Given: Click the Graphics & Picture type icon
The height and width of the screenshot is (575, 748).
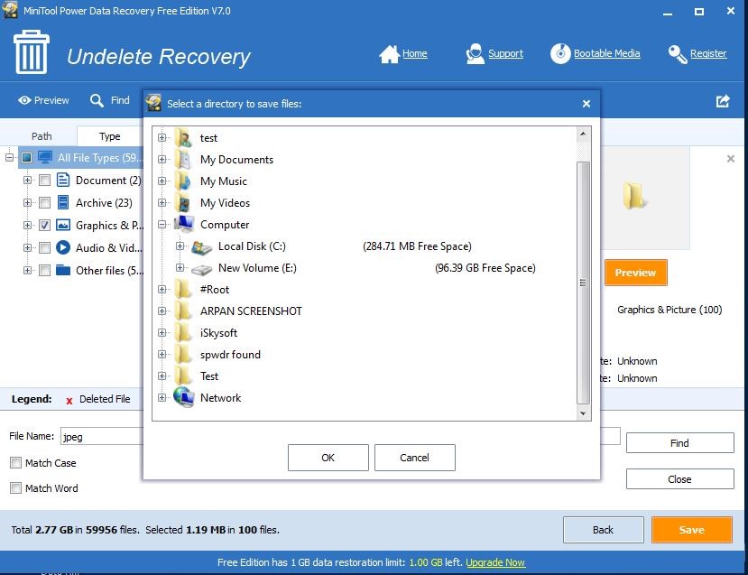Looking at the screenshot, I should [63, 225].
